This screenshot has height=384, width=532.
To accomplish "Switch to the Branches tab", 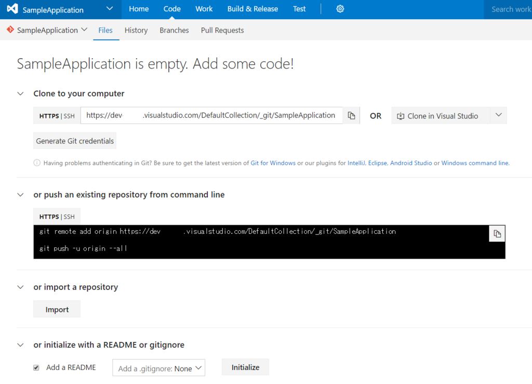I will pyautogui.click(x=175, y=30).
